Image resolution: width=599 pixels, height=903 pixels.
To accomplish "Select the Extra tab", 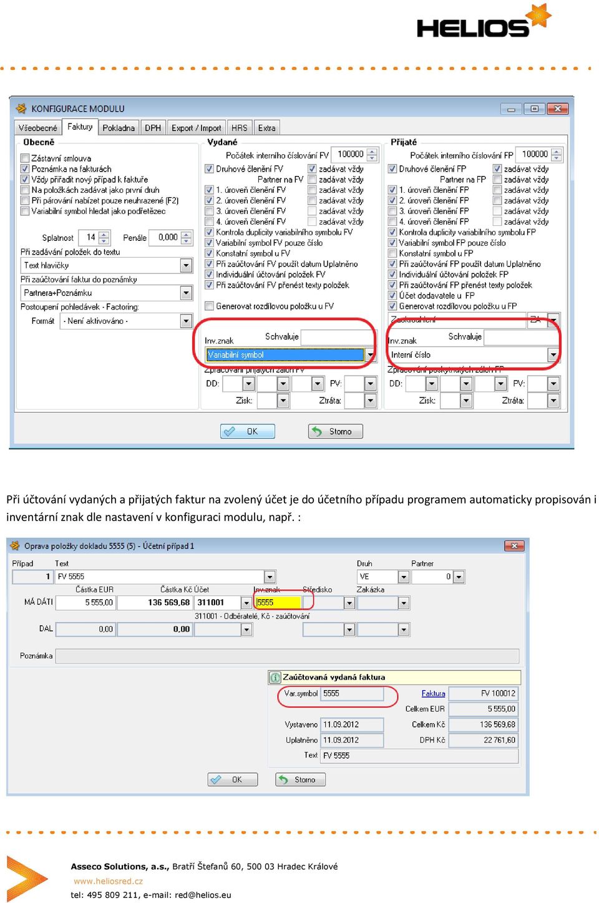I will click(266, 127).
